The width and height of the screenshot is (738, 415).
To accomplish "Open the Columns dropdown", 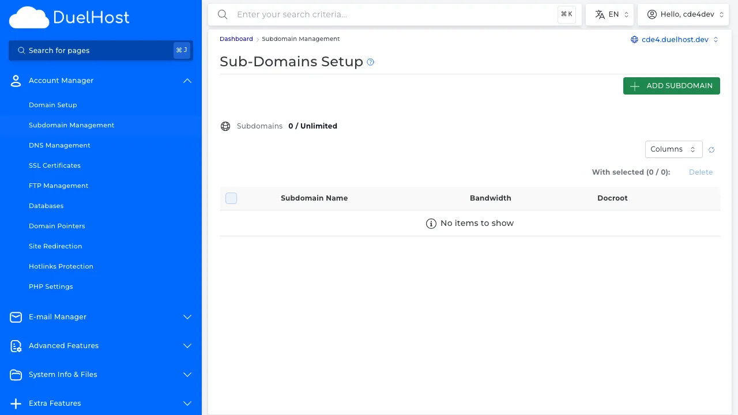I will pyautogui.click(x=673, y=149).
